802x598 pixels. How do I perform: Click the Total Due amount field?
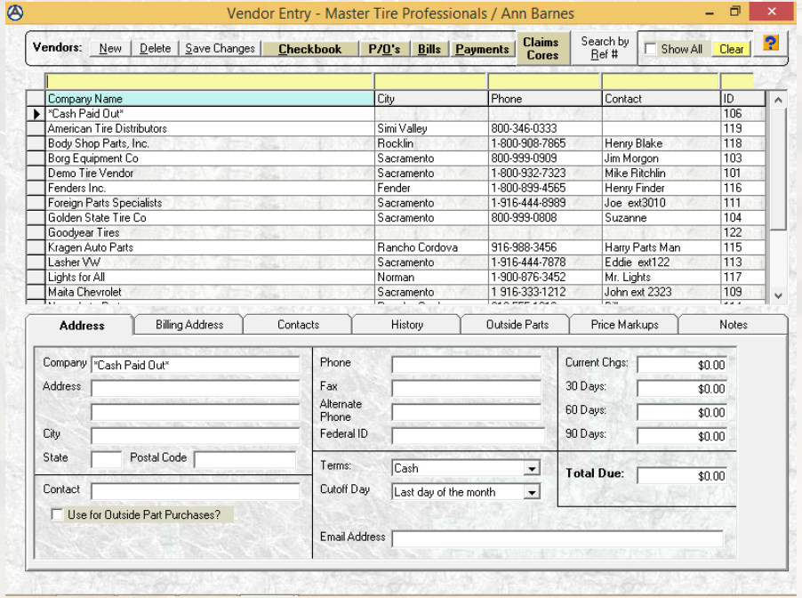(682, 475)
